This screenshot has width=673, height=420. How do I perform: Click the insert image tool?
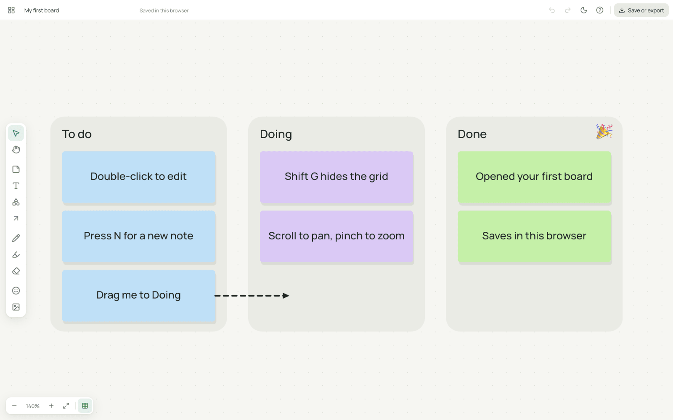pos(16,307)
